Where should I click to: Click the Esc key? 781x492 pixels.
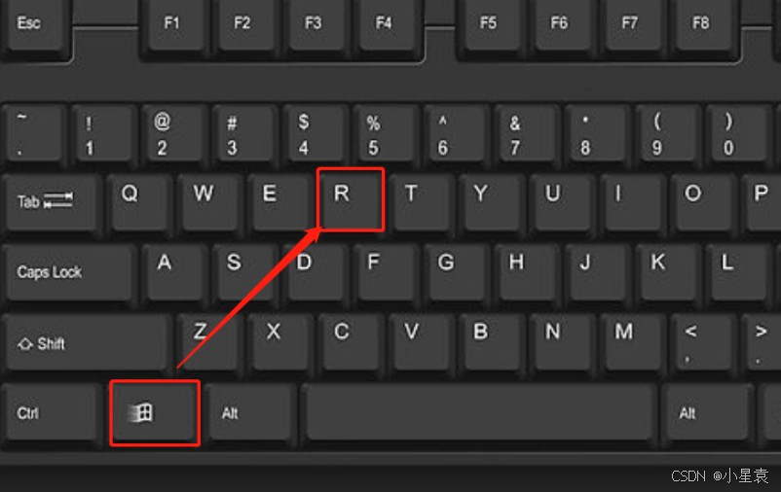pyautogui.click(x=35, y=27)
